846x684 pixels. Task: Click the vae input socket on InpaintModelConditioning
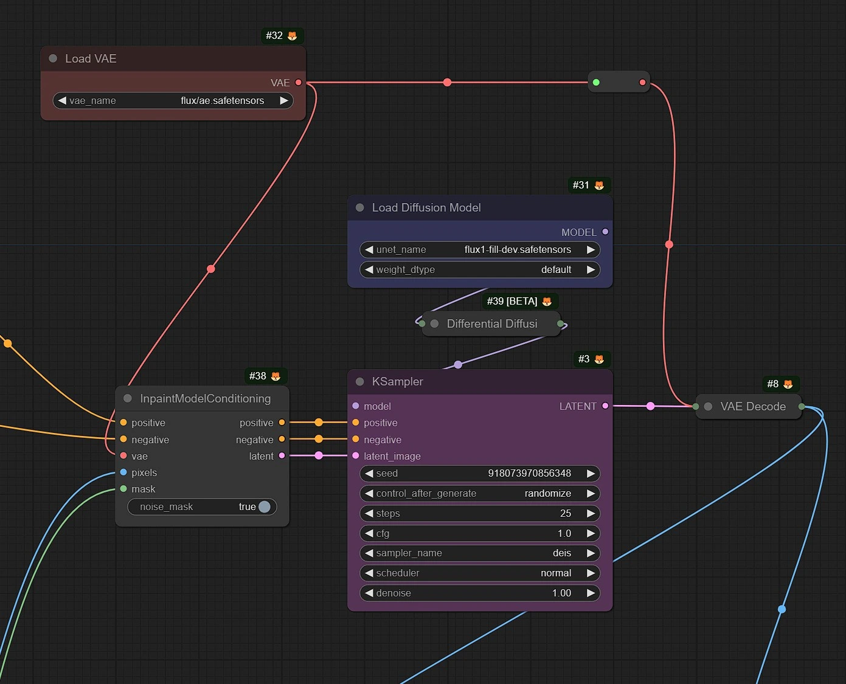click(x=123, y=455)
